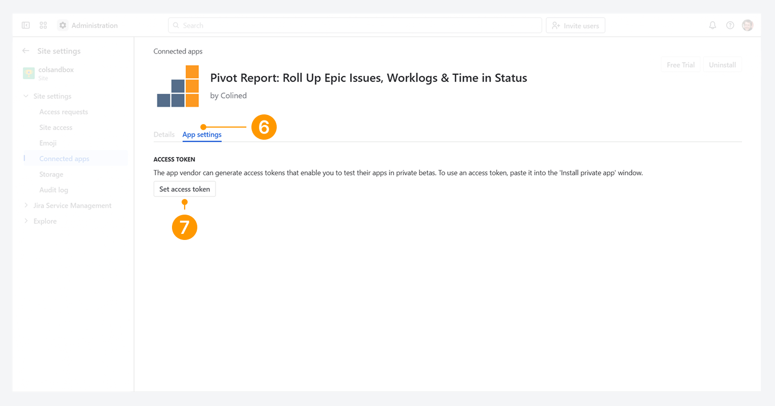Go back using the Site settings arrow
The height and width of the screenshot is (406, 775).
click(x=26, y=51)
